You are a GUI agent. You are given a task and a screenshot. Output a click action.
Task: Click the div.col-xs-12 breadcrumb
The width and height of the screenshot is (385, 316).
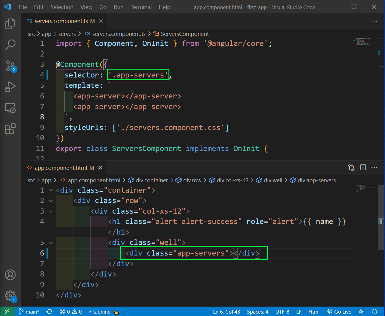point(229,180)
